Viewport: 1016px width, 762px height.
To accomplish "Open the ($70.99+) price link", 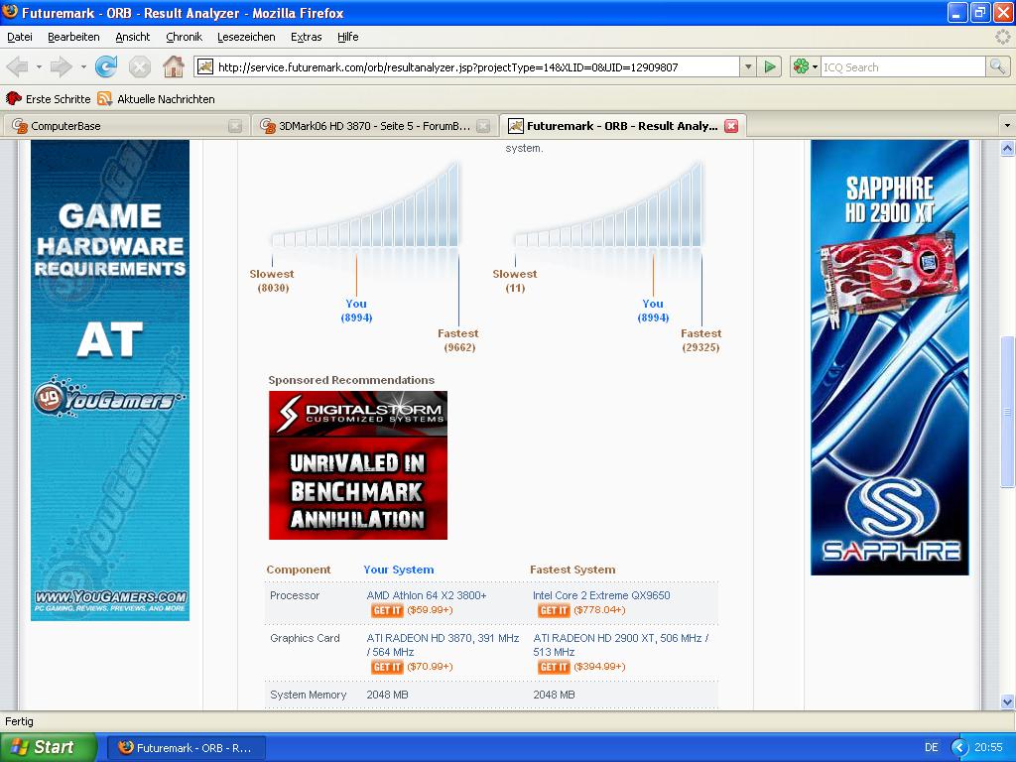I will pos(430,666).
